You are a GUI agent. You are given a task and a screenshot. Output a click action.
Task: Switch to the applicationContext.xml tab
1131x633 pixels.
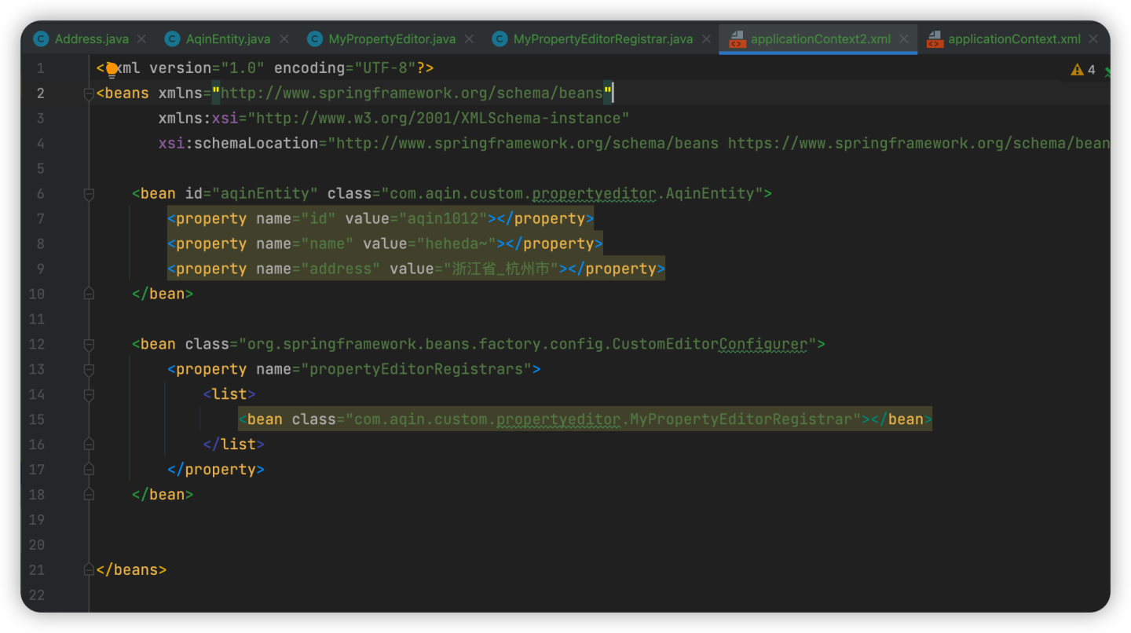[1014, 38]
